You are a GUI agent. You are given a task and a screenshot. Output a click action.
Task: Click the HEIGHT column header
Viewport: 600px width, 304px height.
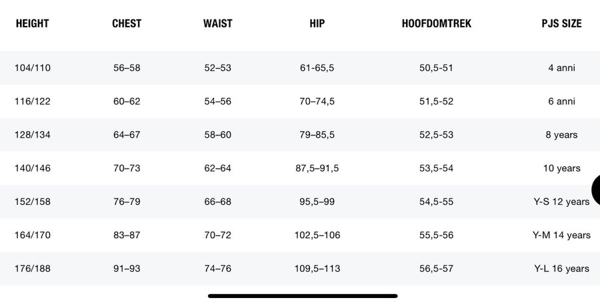32,24
